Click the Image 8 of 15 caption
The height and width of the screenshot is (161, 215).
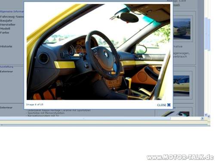pyautogui.click(x=35, y=104)
